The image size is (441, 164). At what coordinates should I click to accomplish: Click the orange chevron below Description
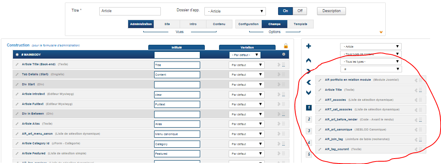381,32
